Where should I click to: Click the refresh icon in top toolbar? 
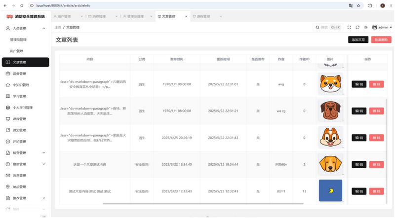coord(357,28)
